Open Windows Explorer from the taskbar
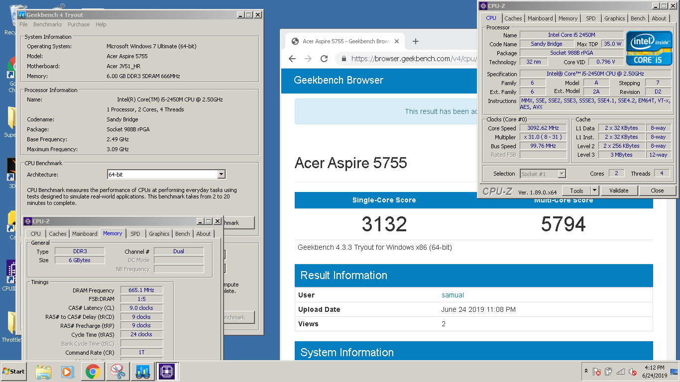Image resolution: width=680 pixels, height=382 pixels. click(x=43, y=372)
